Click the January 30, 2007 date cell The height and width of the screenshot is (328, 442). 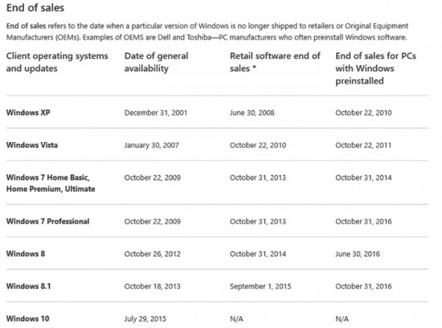(x=152, y=145)
